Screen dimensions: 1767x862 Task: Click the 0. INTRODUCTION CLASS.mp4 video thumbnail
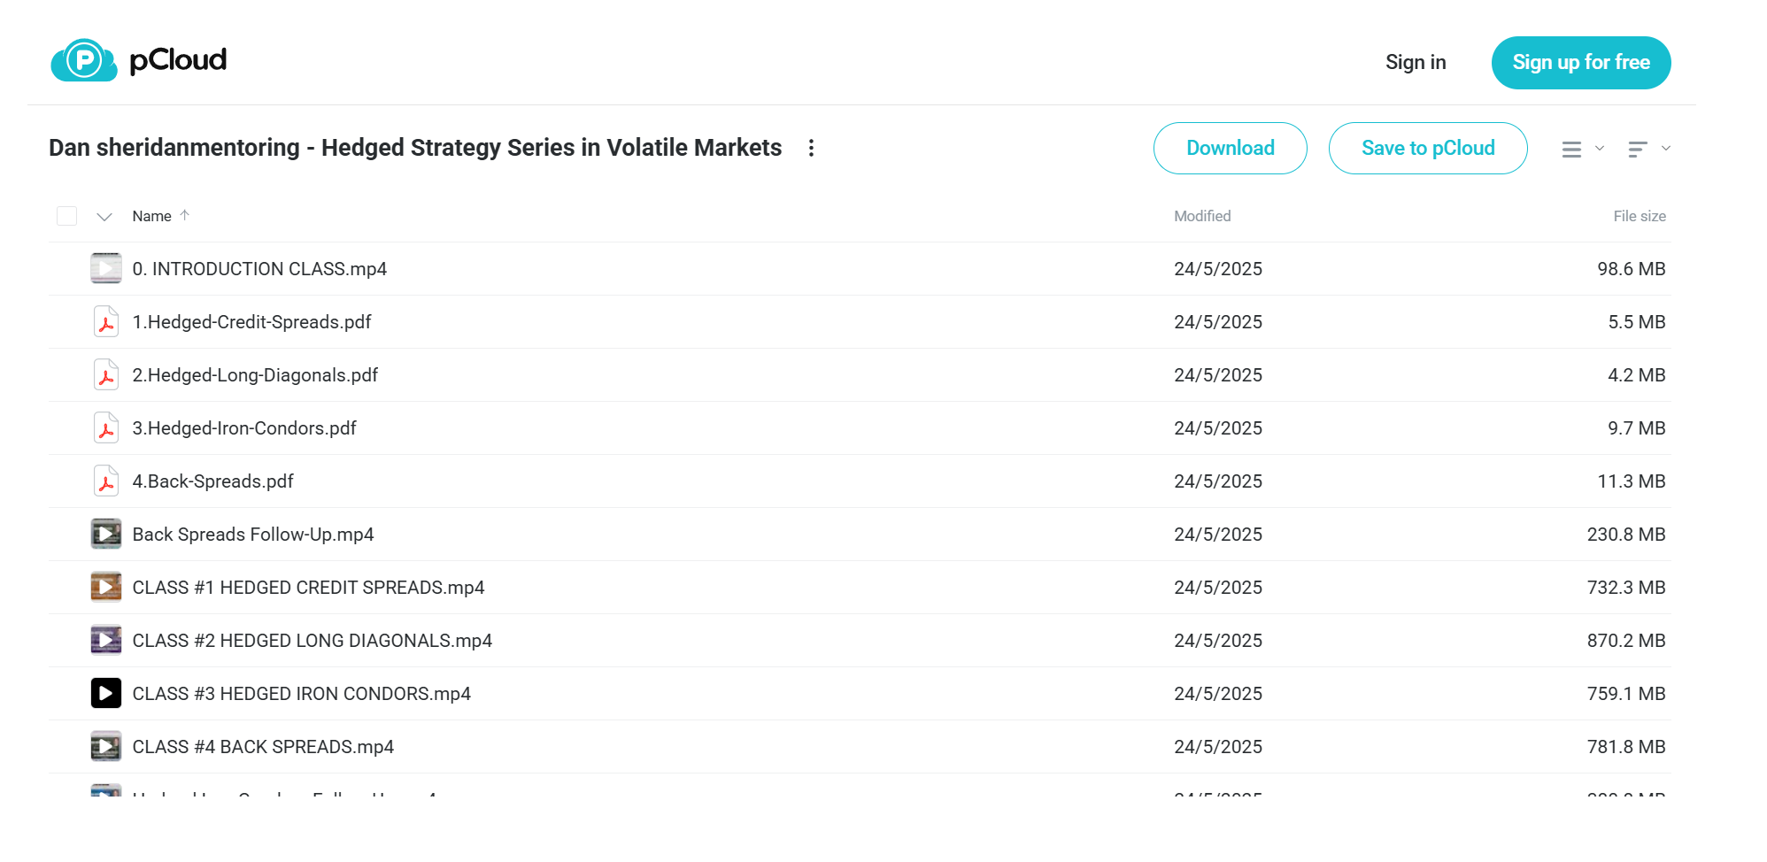pyautogui.click(x=106, y=268)
